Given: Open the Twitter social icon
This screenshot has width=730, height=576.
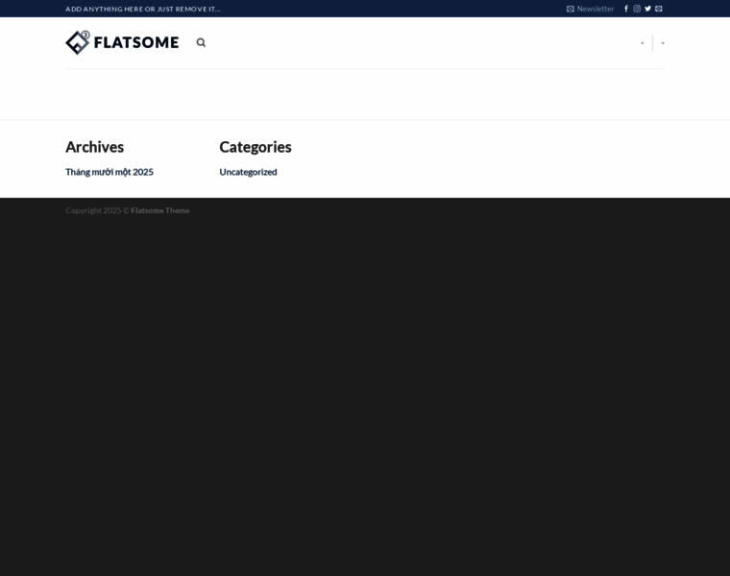Looking at the screenshot, I should [647, 9].
